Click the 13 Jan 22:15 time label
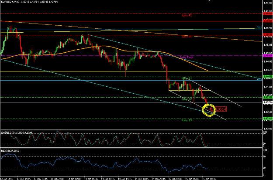The height and width of the screenshot is (180, 273). coord(57,178)
